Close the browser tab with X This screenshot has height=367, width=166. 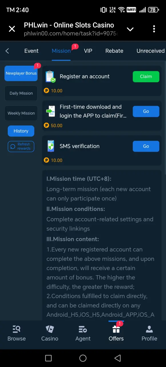coord(12,29)
